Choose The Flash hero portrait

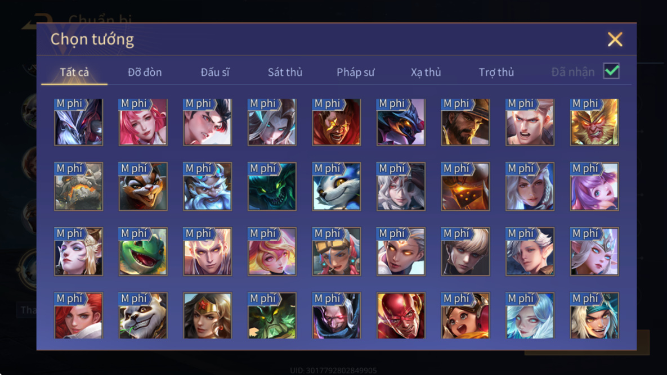[401, 315]
